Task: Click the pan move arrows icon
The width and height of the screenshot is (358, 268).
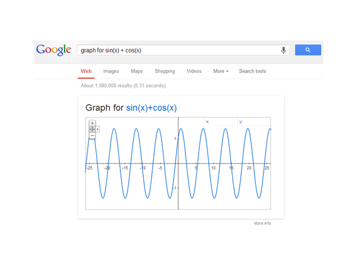Action: [92, 129]
